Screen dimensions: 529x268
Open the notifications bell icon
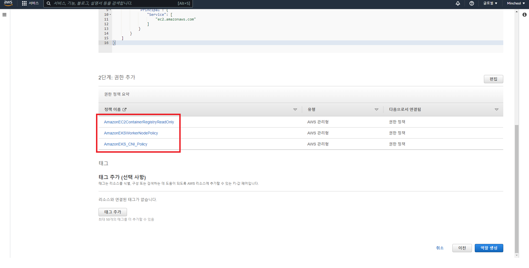click(458, 3)
